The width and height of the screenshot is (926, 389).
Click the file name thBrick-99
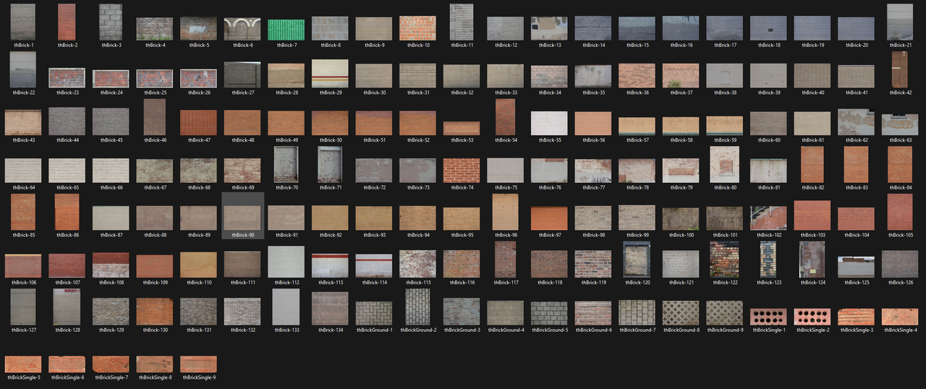pyautogui.click(x=637, y=235)
